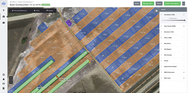Collapse the Layers panel arrow icon
This screenshot has height=93, width=188.
(156, 11)
